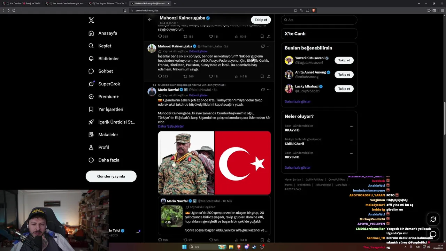This screenshot has width=446, height=251.
Task: Open Discord from the taskbar
Action: click(x=247, y=247)
